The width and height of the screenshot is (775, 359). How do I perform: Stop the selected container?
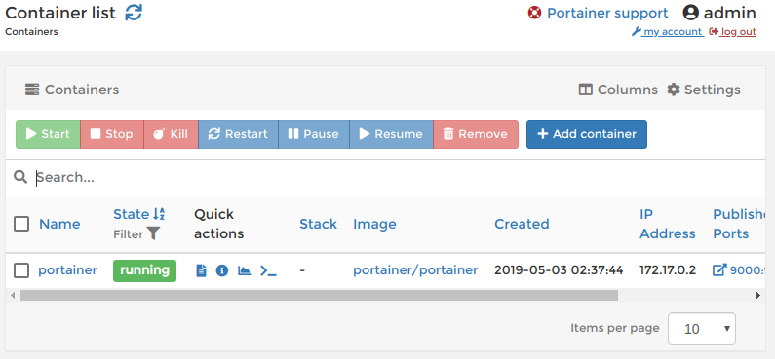[x=112, y=134]
